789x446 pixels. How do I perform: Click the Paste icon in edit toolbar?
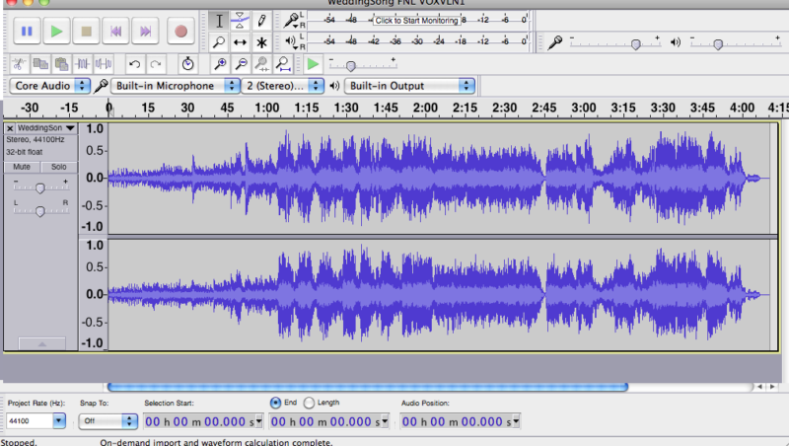tap(61, 64)
